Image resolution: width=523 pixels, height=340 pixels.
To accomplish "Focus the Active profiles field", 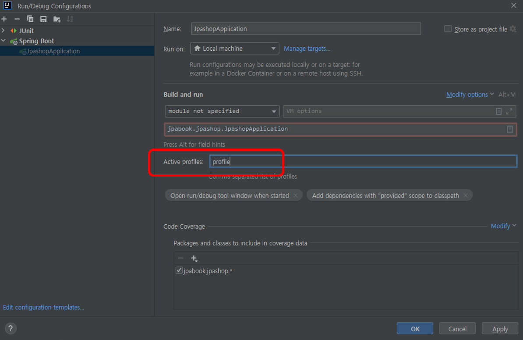I will tap(363, 161).
